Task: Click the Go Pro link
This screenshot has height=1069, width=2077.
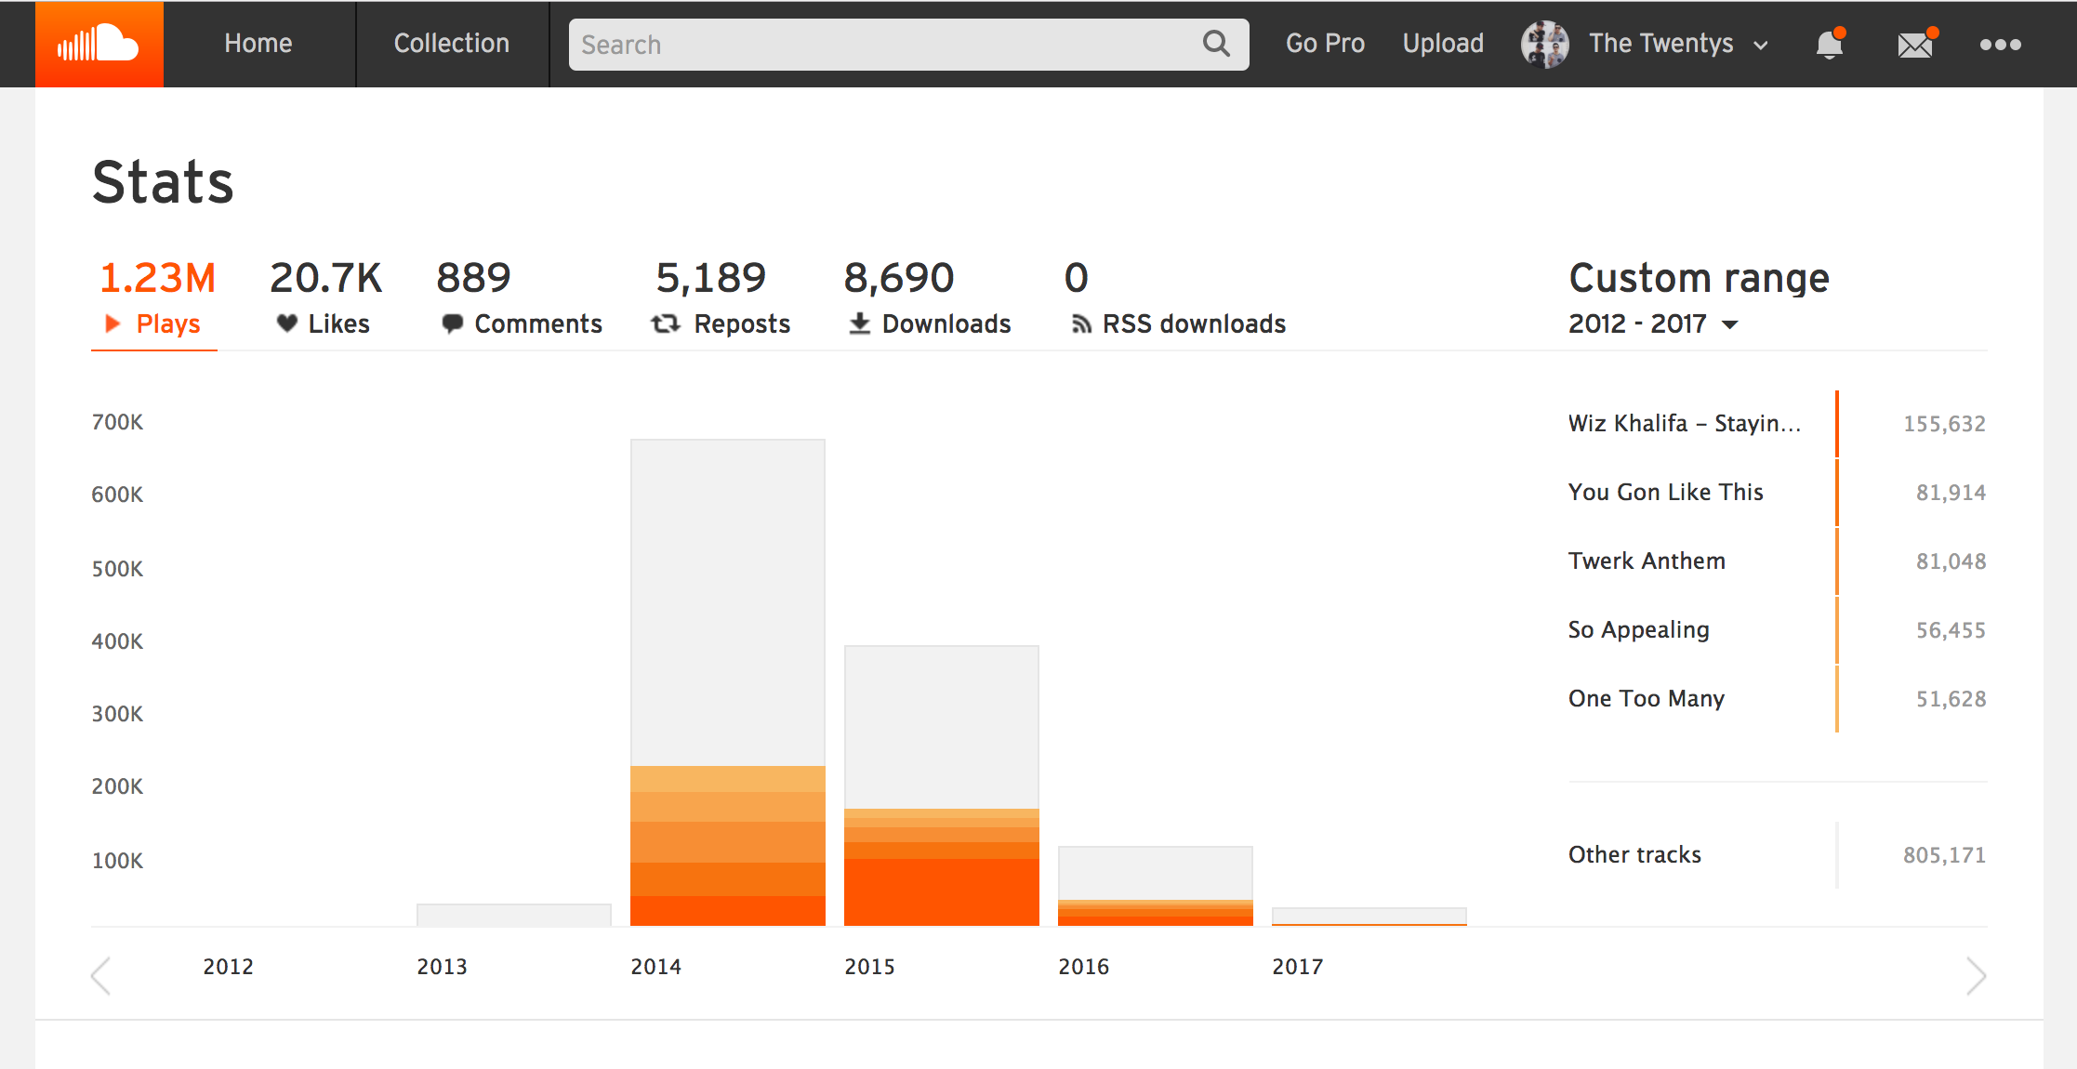Action: [1325, 44]
